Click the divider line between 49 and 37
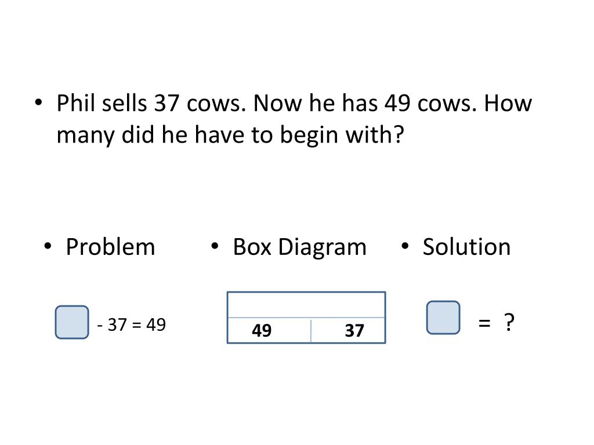Screen dimensions: 594x445 [x=311, y=330]
